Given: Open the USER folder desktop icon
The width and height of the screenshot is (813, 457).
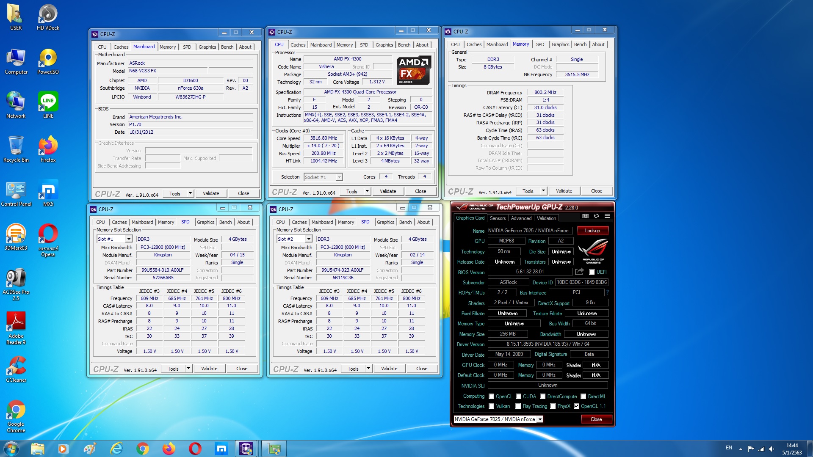Looking at the screenshot, I should (x=16, y=17).
